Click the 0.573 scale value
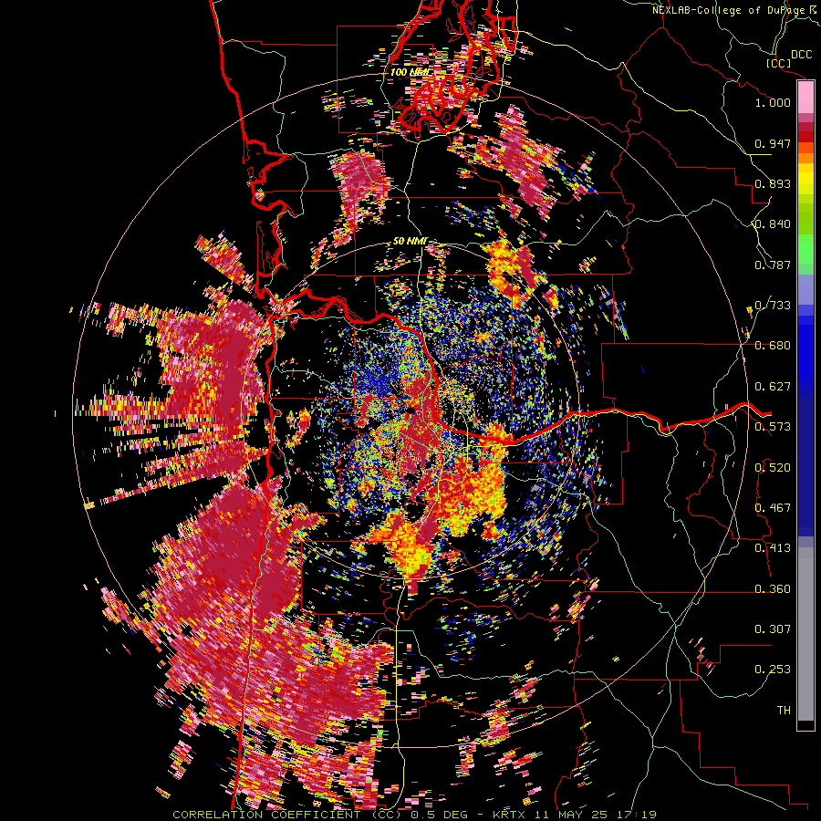 pyautogui.click(x=773, y=427)
